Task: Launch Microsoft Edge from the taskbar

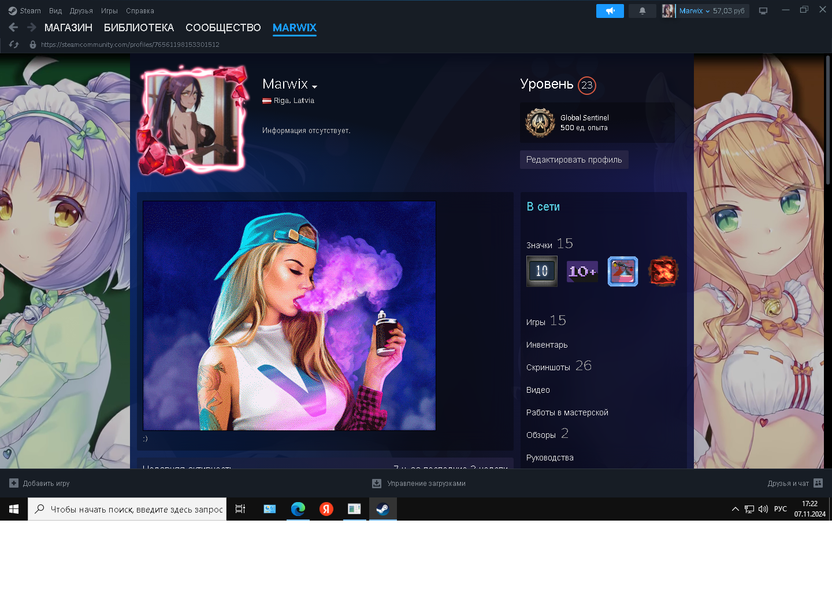Action: (298, 509)
